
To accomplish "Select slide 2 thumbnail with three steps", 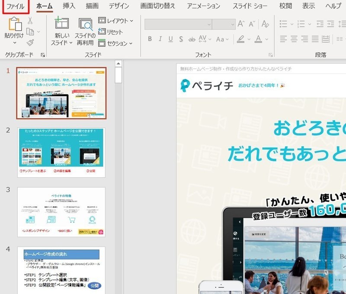I will tap(61, 152).
